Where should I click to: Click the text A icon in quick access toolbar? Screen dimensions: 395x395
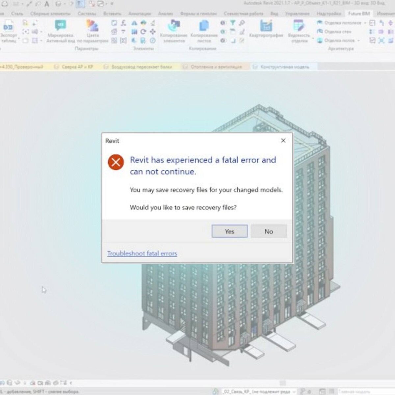[x=47, y=4]
